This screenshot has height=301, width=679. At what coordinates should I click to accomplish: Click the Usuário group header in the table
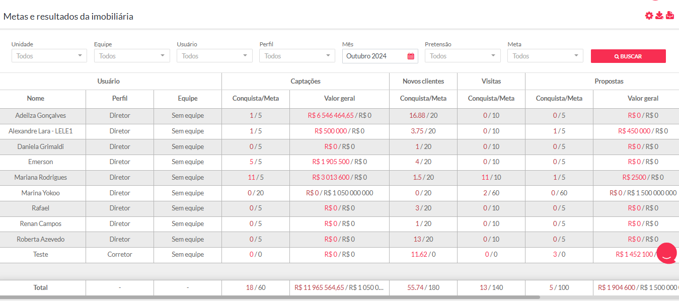(109, 81)
